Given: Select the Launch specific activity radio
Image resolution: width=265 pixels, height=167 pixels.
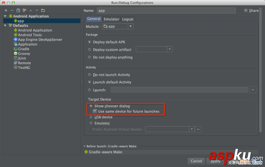Looking at the screenshot, I should coord(89,90).
